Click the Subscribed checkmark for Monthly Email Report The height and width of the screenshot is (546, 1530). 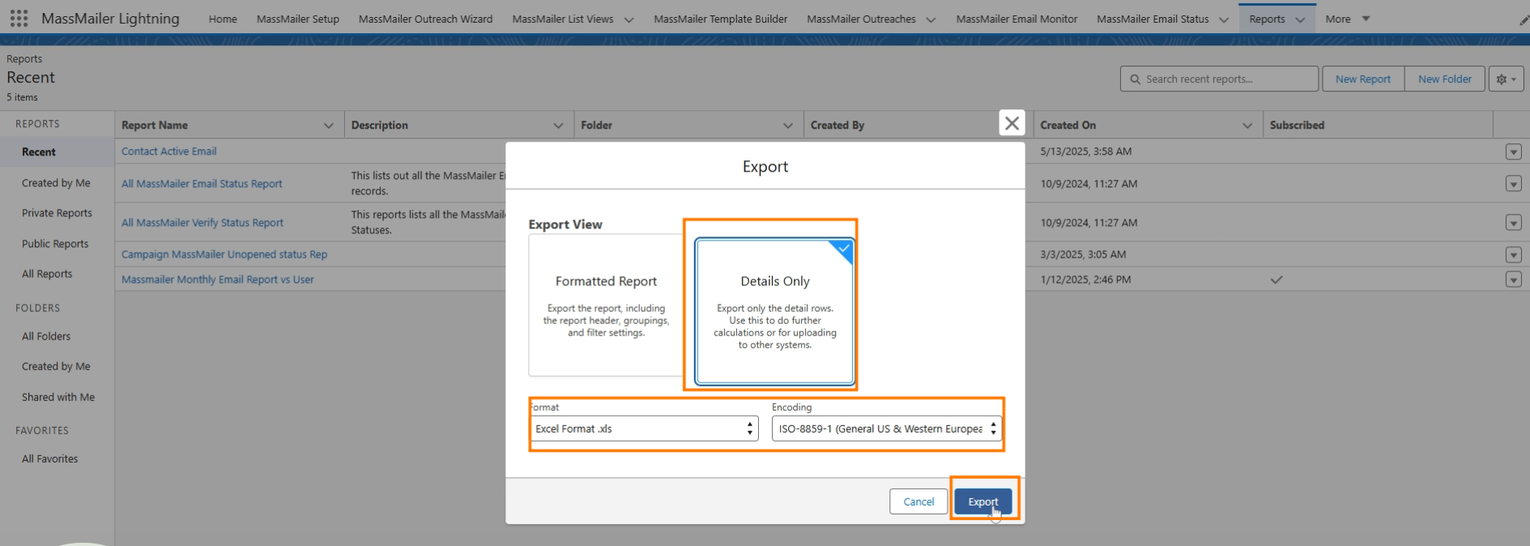[1276, 279]
